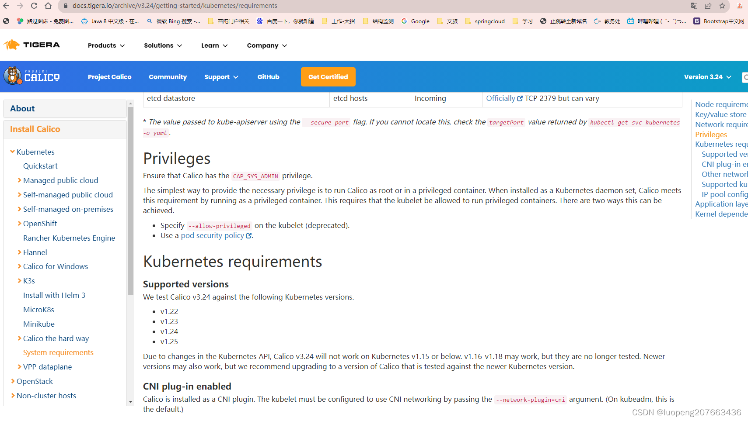Viewport: 748px width, 421px height.
Task: Expand Self-managed public cloud section
Action: point(19,194)
